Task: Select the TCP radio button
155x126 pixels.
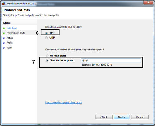Action: 47,33
